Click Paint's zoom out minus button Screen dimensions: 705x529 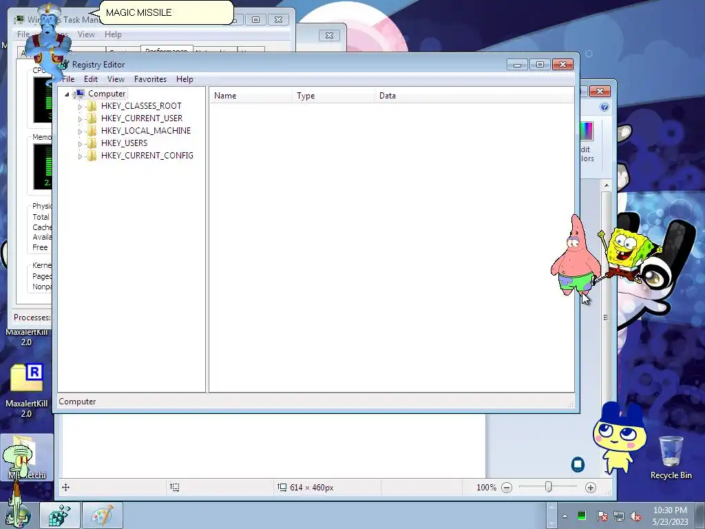(x=507, y=488)
